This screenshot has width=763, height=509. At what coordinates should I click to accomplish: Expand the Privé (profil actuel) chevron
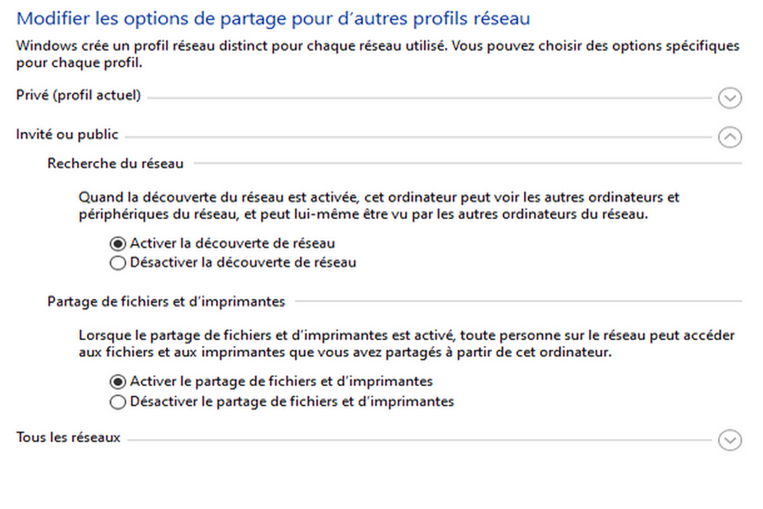point(729,98)
